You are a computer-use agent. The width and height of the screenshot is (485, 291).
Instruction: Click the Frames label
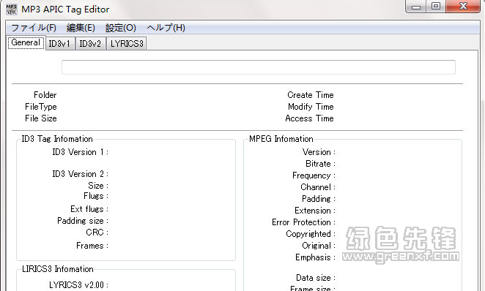92,246
